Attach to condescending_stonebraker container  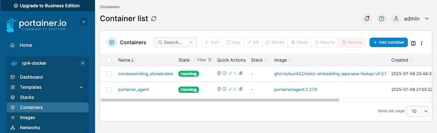241,73
